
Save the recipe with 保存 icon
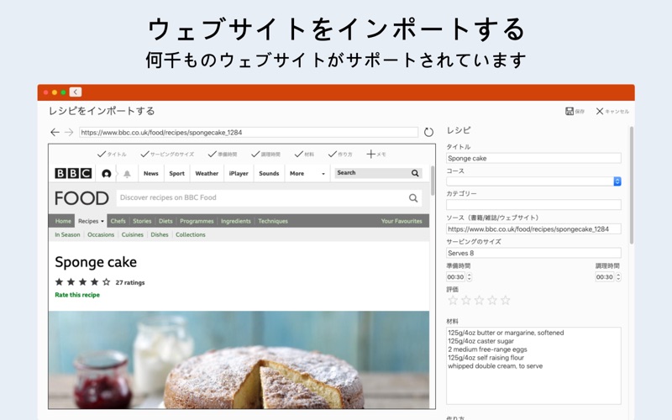(x=575, y=112)
